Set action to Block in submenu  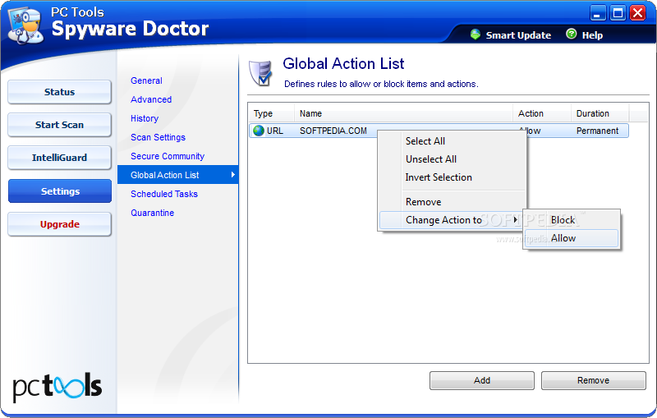tap(572, 220)
